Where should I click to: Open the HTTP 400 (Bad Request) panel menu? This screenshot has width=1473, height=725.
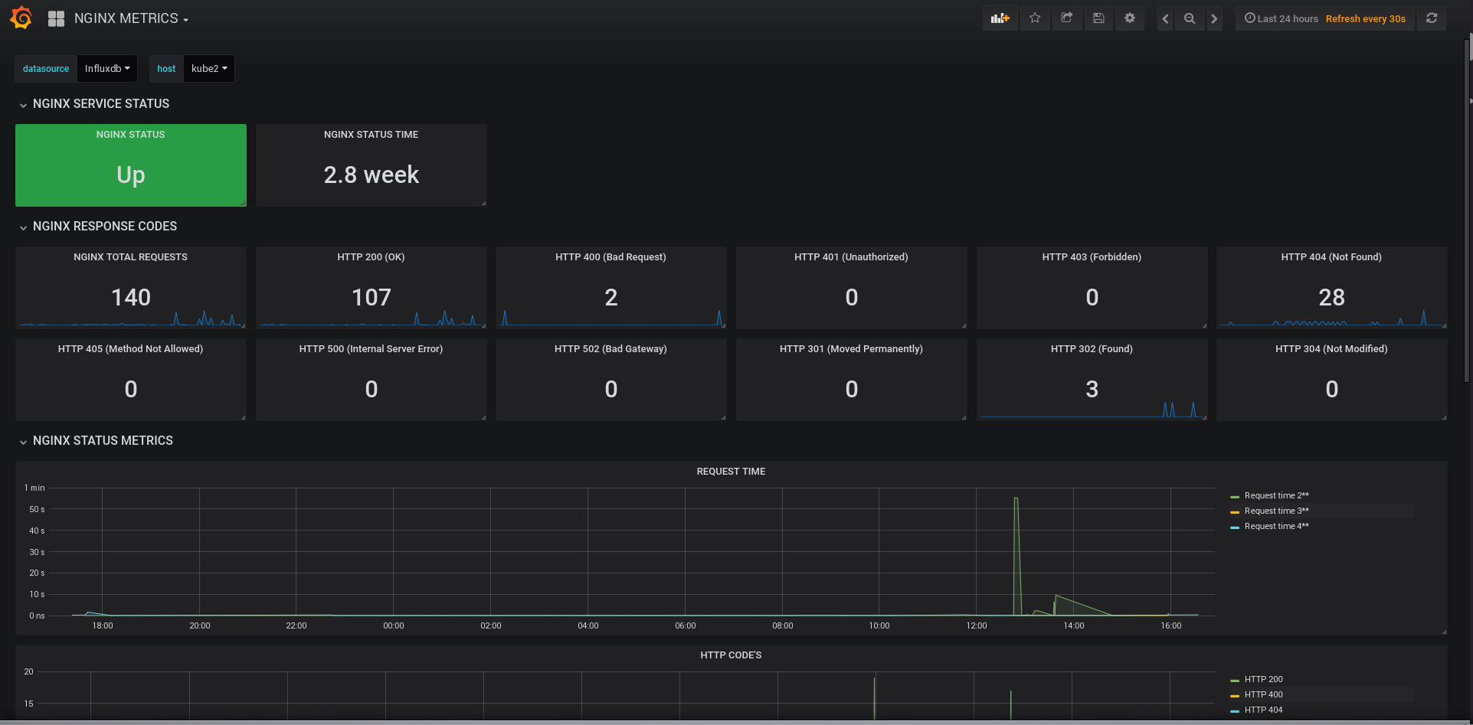(611, 257)
